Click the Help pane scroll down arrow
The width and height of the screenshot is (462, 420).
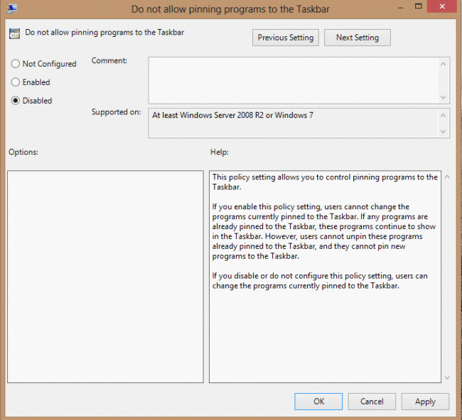[447, 377]
